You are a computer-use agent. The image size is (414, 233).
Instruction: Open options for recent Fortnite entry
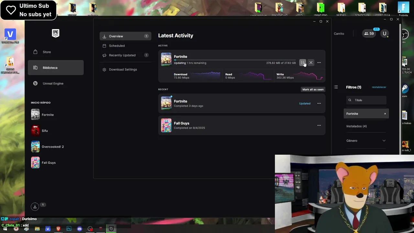319,104
